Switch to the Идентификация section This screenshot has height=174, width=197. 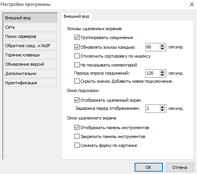pyautogui.click(x=30, y=83)
